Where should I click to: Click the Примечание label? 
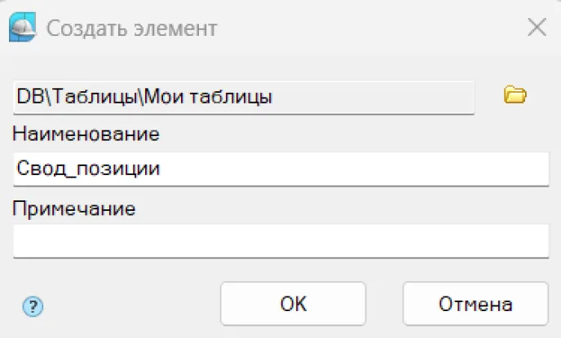73,207
